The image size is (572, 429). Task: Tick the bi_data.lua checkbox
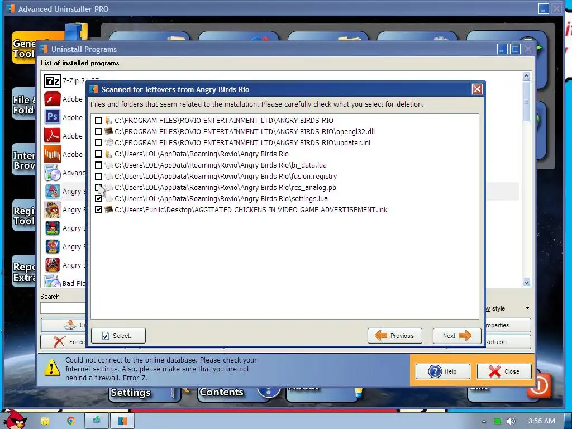[x=98, y=165]
